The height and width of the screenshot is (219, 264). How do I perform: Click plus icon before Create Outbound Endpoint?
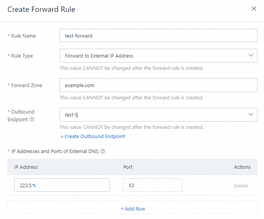coord(62,136)
